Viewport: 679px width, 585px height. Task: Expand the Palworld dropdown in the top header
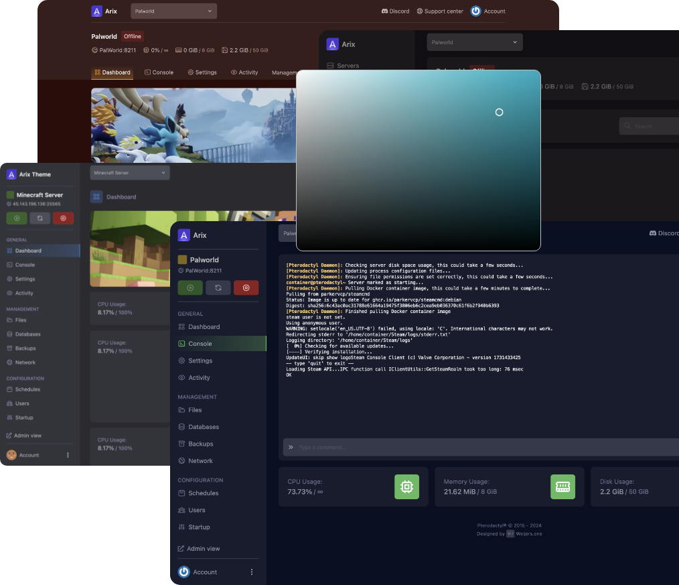[173, 11]
